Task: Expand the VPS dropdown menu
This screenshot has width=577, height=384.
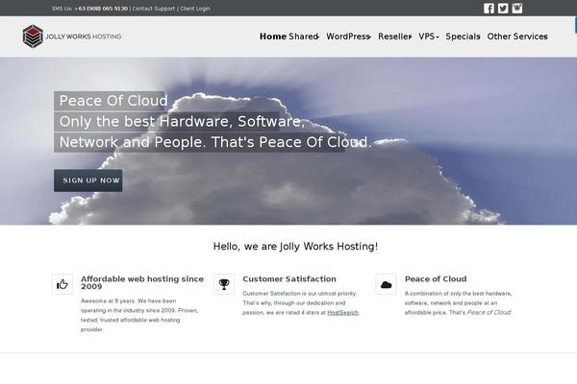Action: 429,36
